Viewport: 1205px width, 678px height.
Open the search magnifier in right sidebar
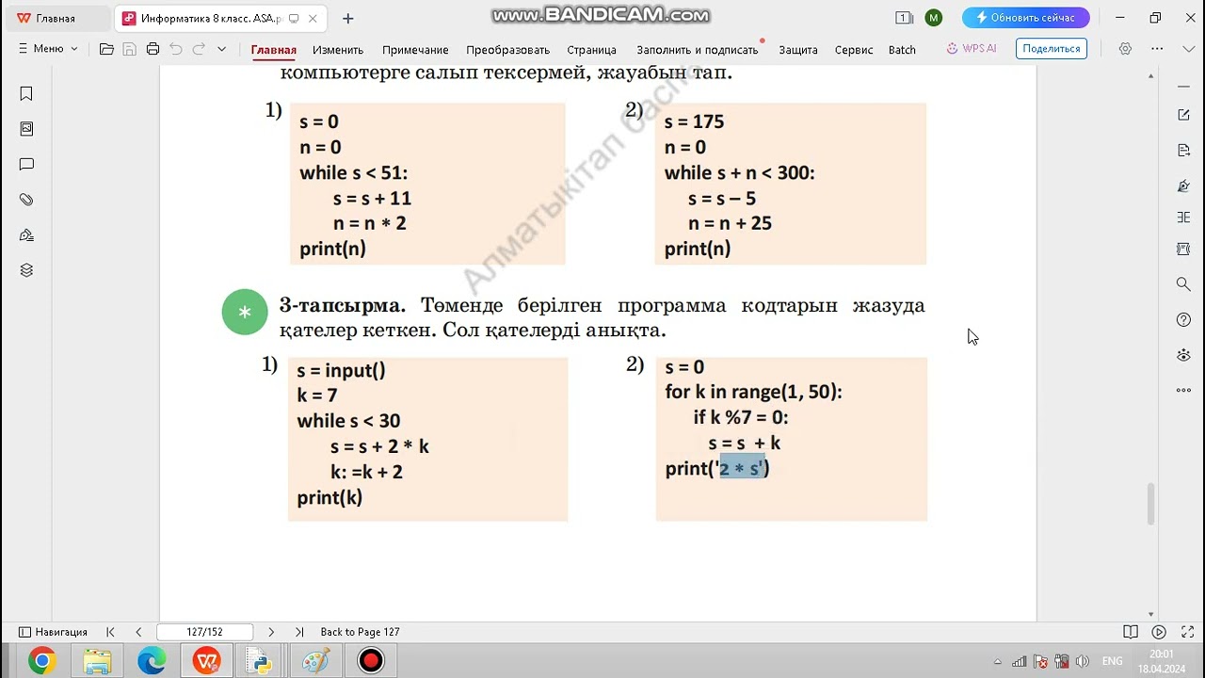pyautogui.click(x=1183, y=284)
